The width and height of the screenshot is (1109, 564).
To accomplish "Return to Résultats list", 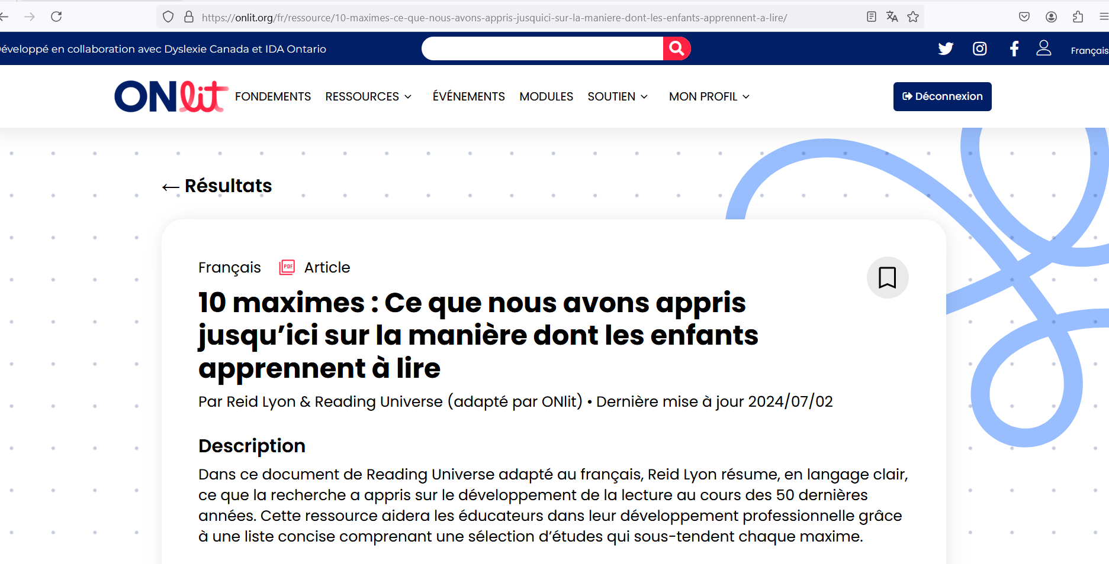I will coord(228,186).
